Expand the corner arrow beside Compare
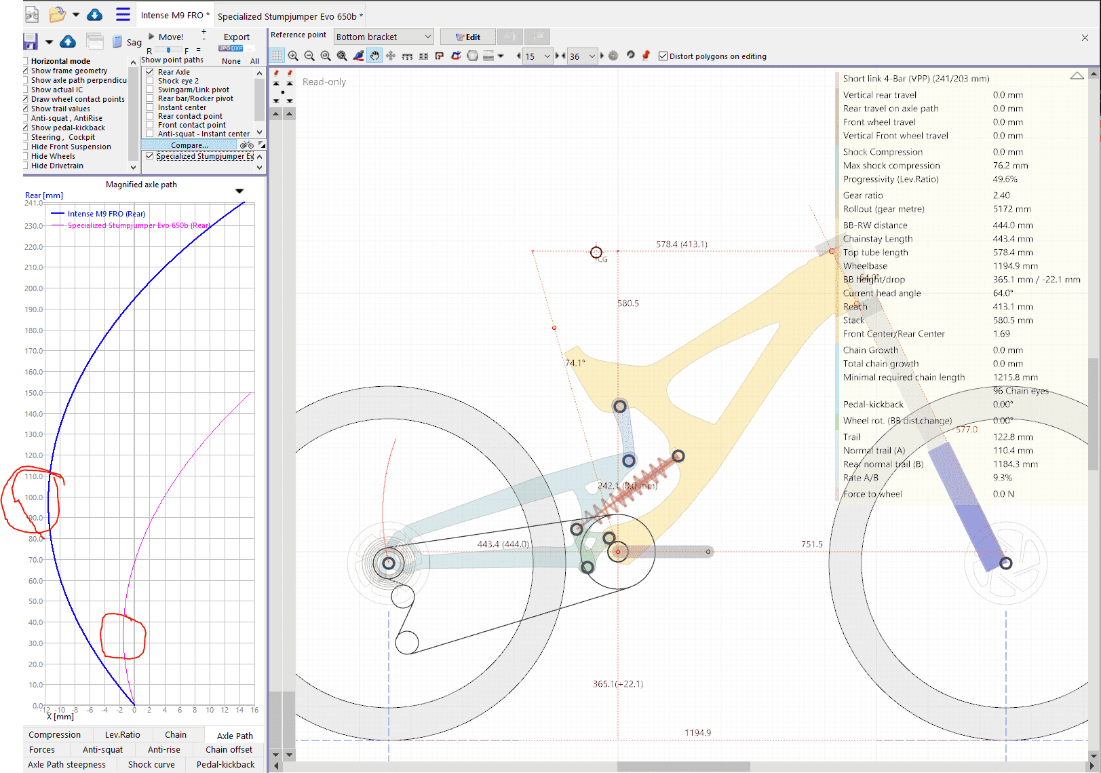 [x=262, y=145]
